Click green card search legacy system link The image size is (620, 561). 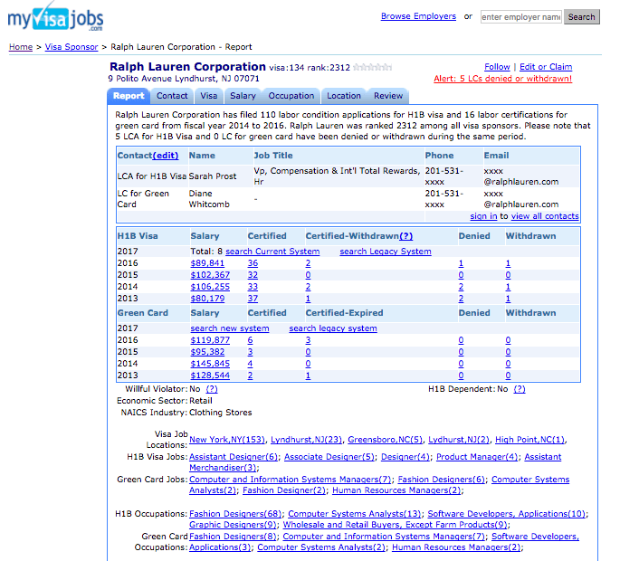333,328
